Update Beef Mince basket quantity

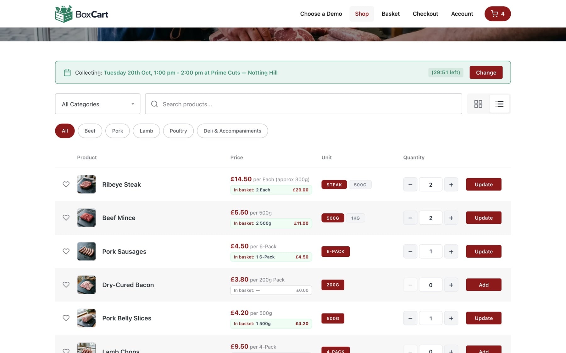pos(484,218)
